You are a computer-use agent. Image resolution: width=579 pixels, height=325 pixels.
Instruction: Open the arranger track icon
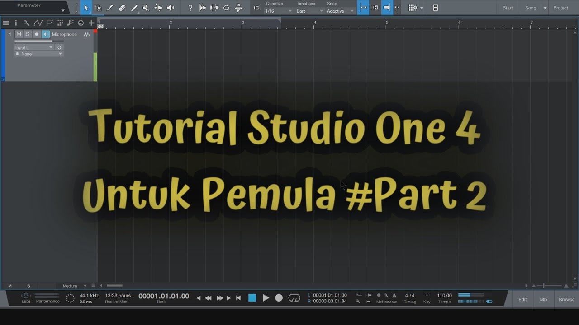[x=60, y=23]
